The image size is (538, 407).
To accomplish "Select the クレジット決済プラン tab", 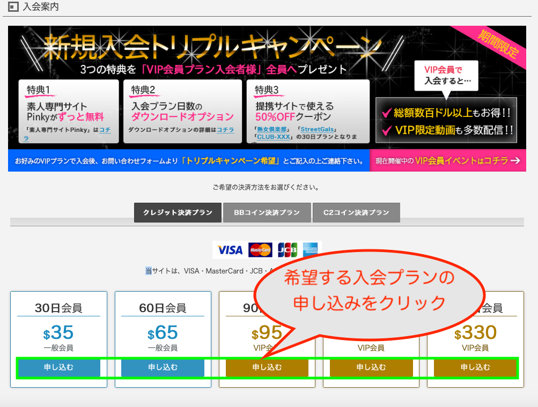I will coord(178,212).
